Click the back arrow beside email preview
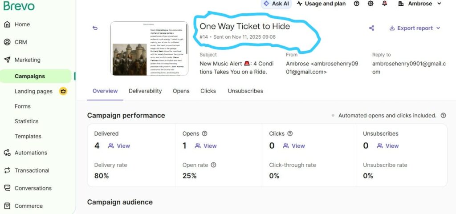This screenshot has height=214, width=456. click(95, 28)
